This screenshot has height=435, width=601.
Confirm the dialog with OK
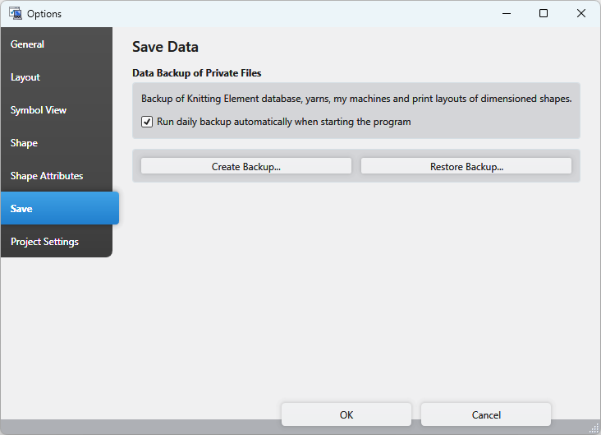click(x=346, y=415)
